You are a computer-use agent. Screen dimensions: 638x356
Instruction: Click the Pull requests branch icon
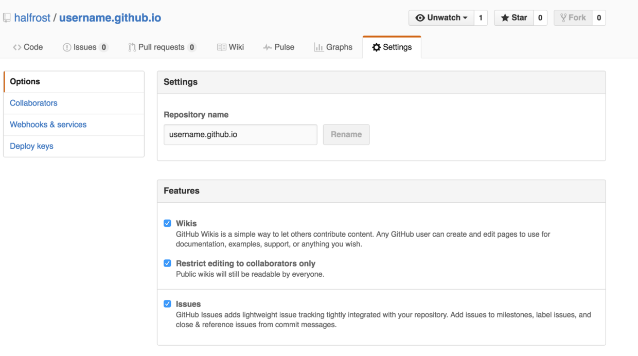132,47
